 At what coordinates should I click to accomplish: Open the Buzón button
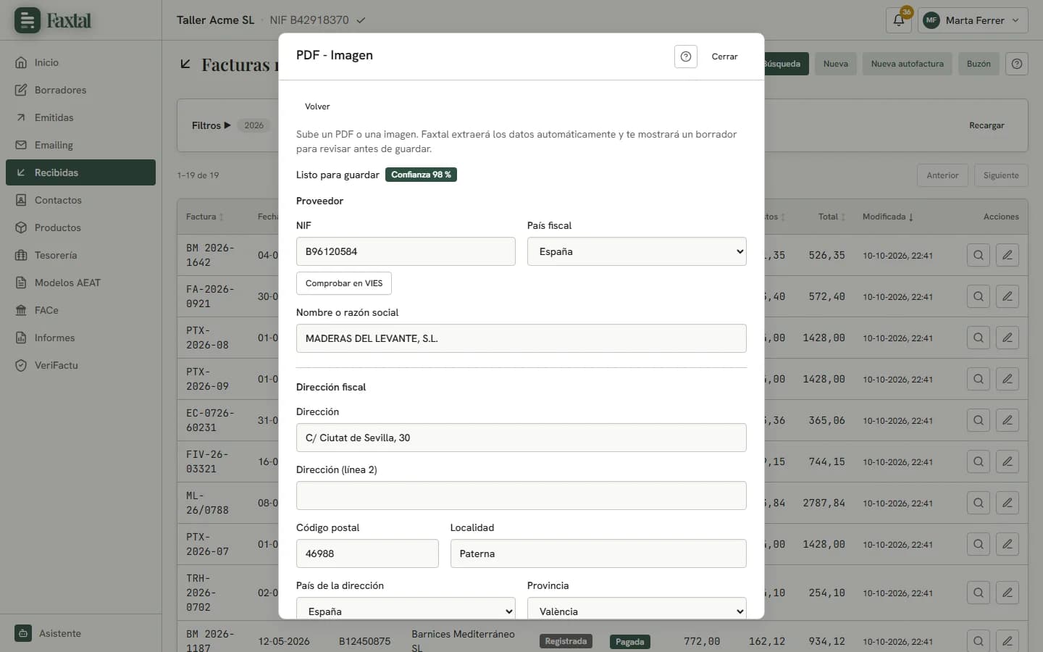click(979, 64)
